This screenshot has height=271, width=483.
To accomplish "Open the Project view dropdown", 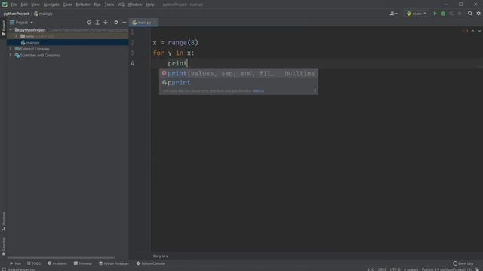I will coord(22,23).
